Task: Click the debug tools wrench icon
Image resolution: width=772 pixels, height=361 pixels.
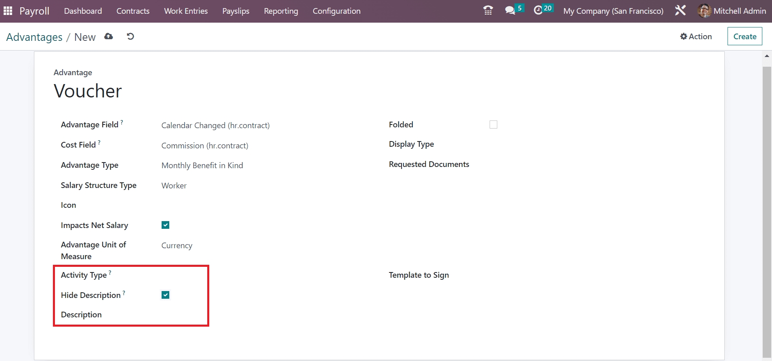Action: (x=680, y=11)
